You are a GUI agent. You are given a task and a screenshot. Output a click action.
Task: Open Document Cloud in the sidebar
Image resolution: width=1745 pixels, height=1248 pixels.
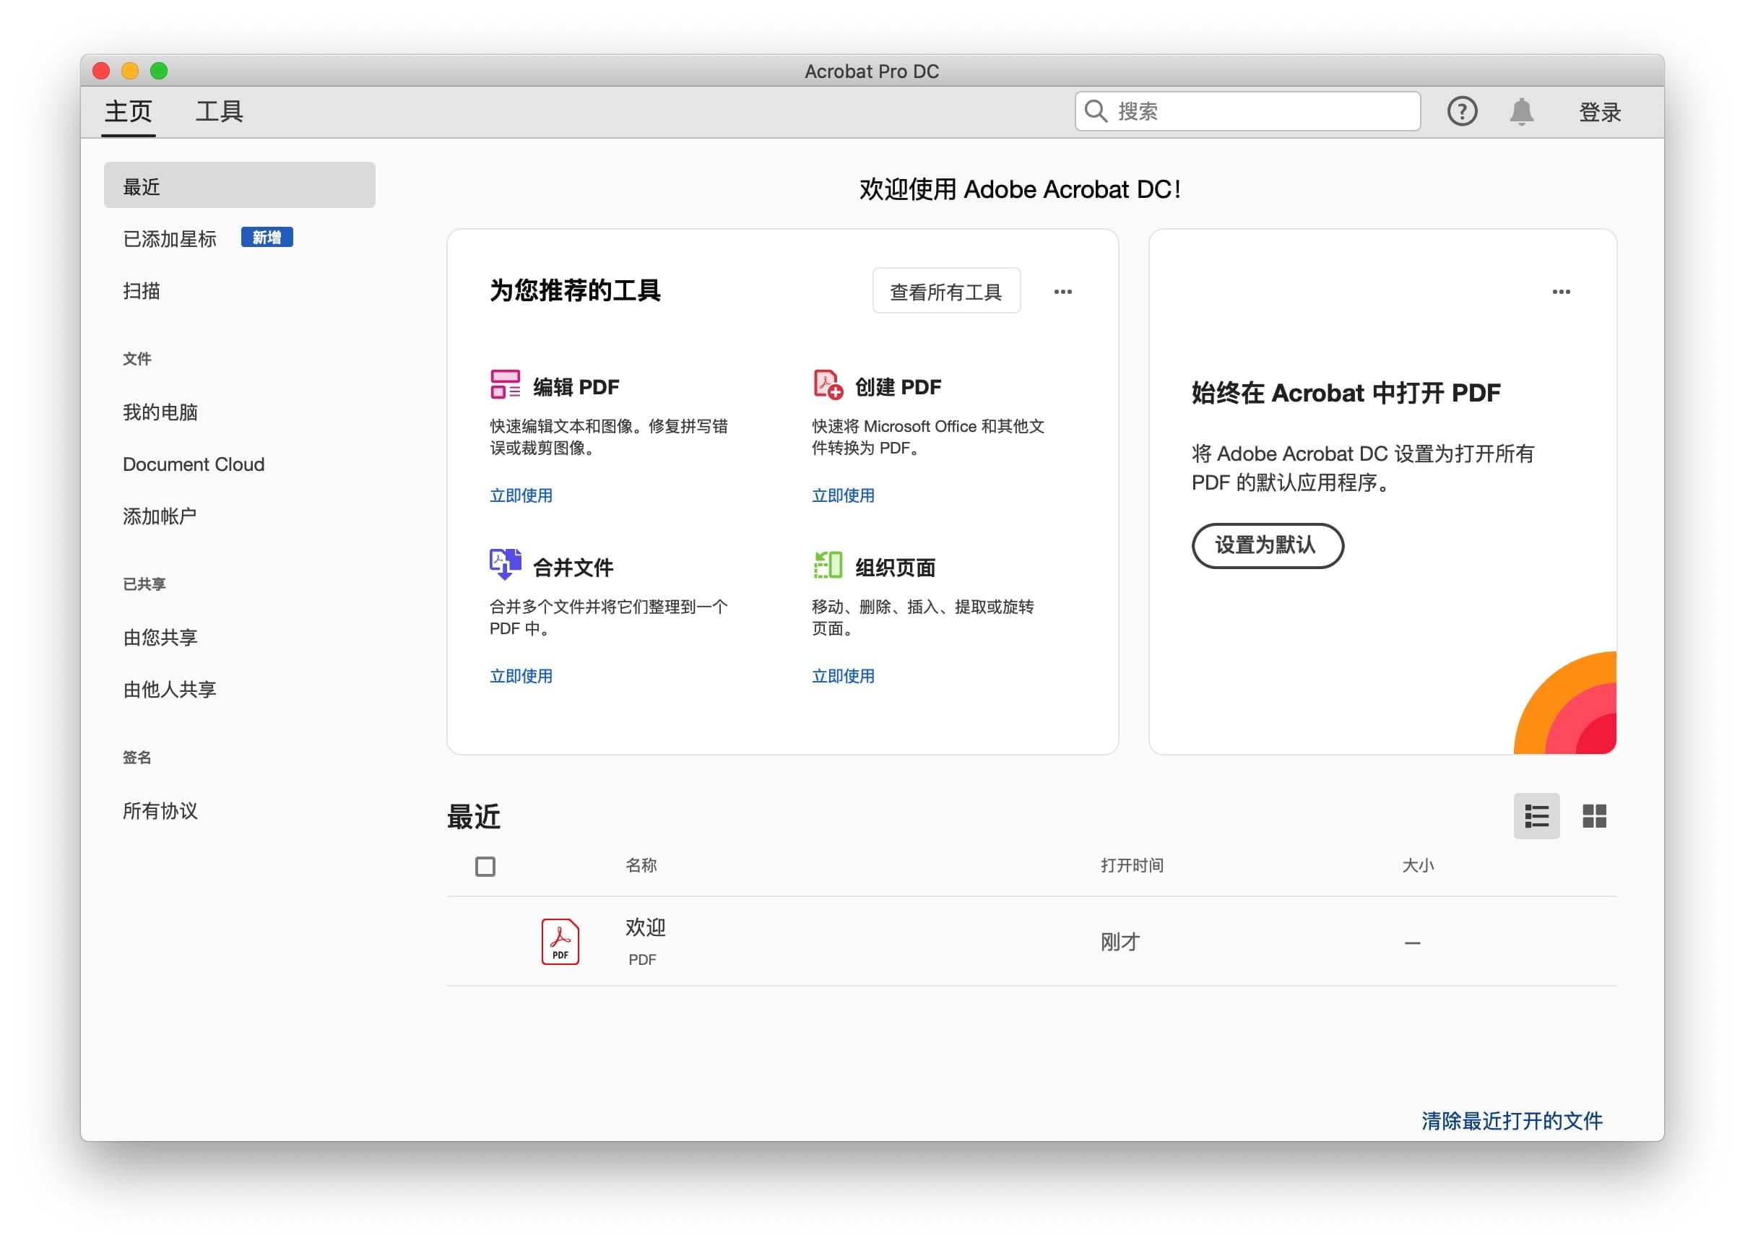click(x=194, y=464)
